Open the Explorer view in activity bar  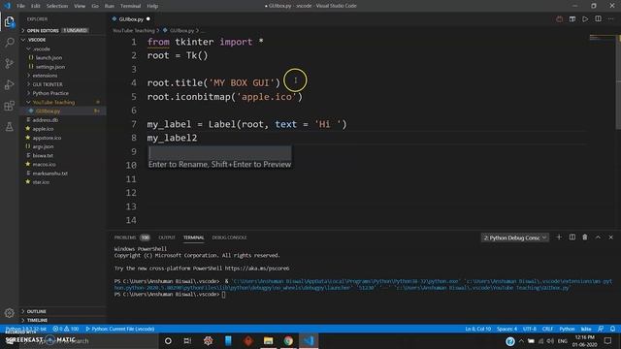tap(9, 21)
